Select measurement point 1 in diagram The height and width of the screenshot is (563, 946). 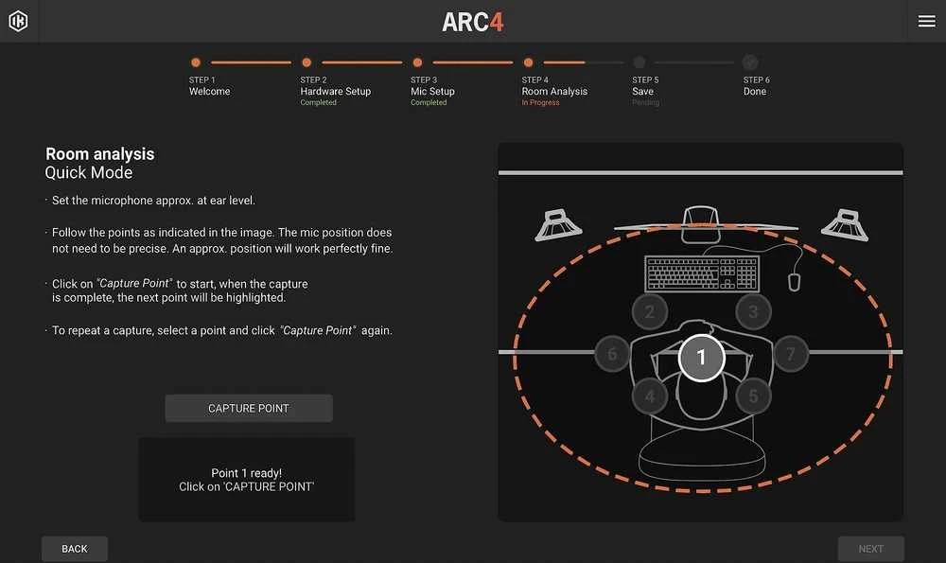pyautogui.click(x=701, y=358)
